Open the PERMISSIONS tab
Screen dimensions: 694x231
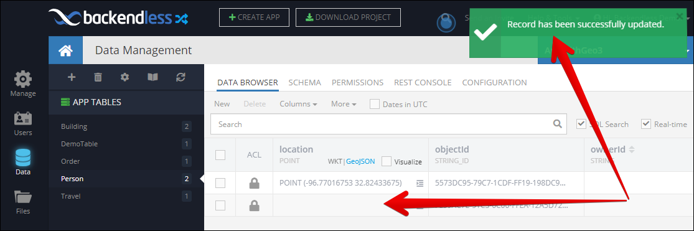pyautogui.click(x=358, y=83)
